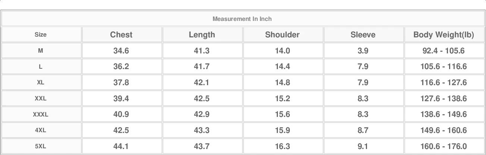Select length value 41.7
This screenshot has width=486, height=155.
coord(202,67)
